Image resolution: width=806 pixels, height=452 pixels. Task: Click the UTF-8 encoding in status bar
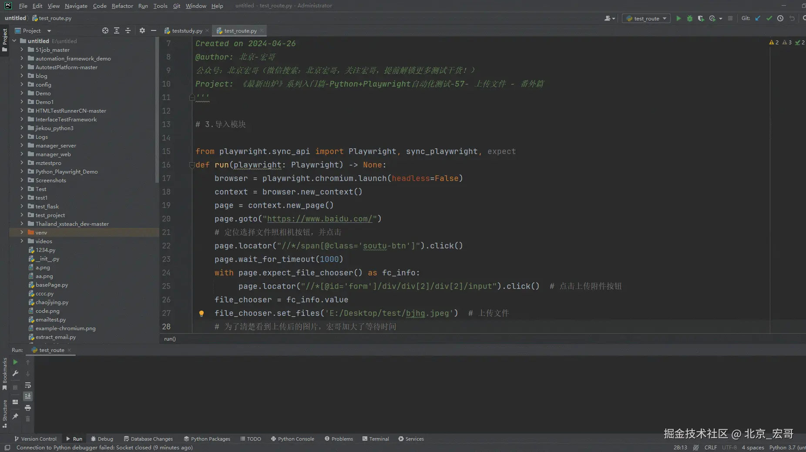(729, 447)
